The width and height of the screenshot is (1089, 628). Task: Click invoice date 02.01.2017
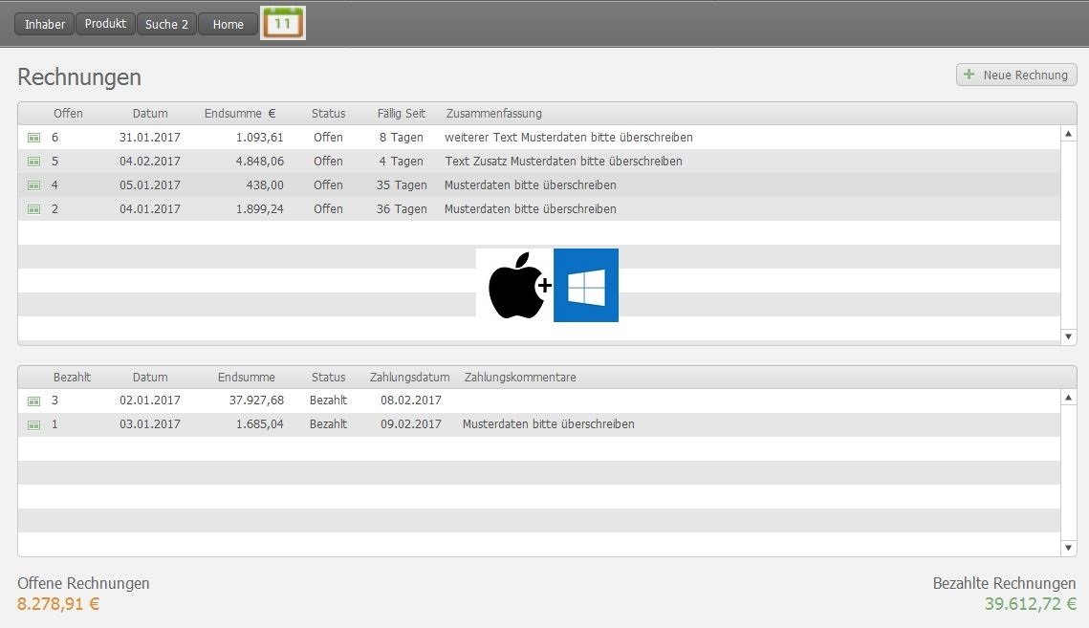point(149,401)
